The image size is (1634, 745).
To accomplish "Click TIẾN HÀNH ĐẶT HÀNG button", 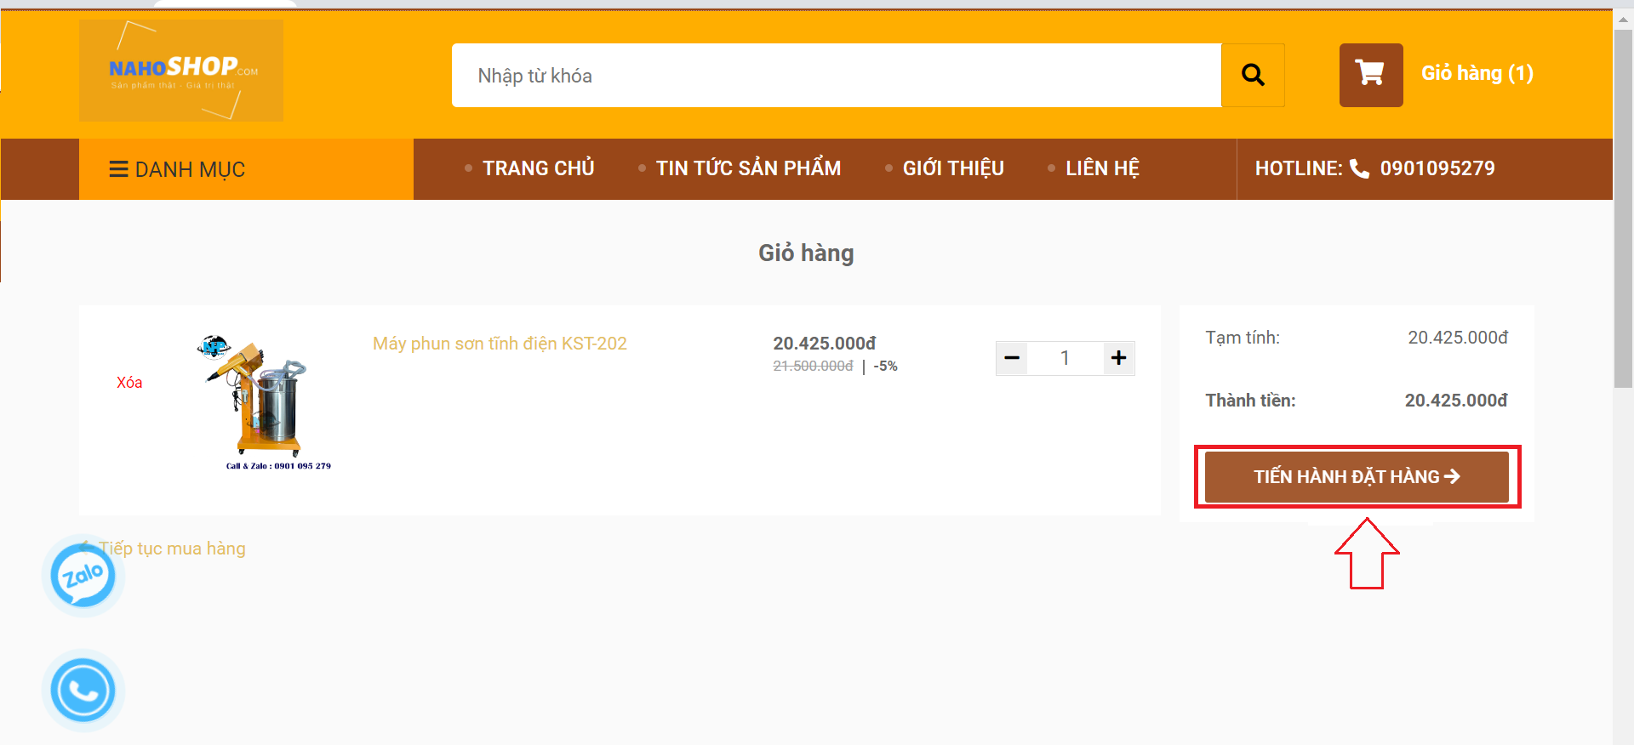I will [1357, 477].
